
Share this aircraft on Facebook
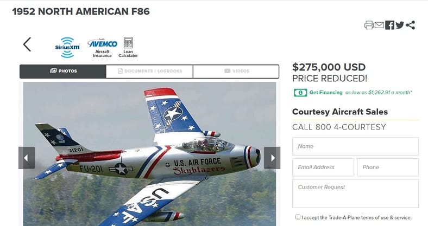click(x=389, y=25)
